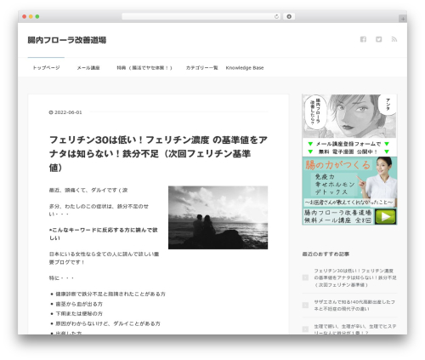Click thumbnail icon beside サザエさん article
Screen dimensions: 425x360
click(305, 306)
